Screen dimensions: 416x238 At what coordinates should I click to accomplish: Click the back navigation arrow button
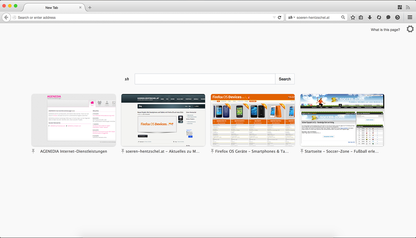(x=6, y=17)
